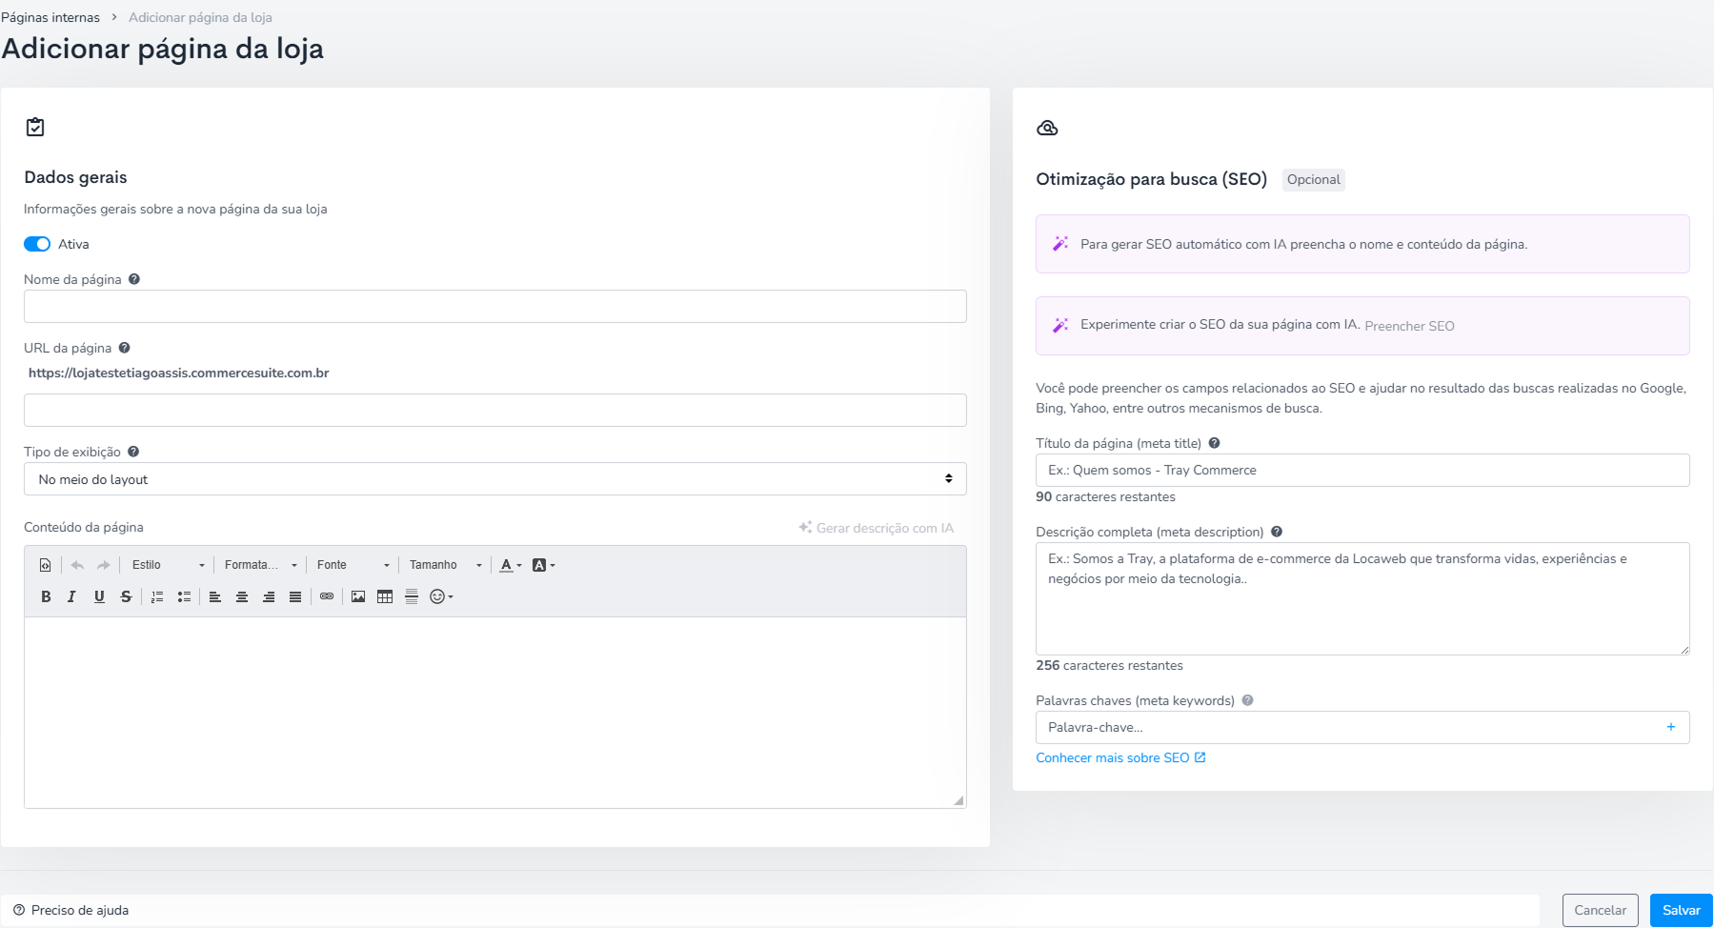Screen dimensions: 1714x928
Task: Open the Tamanho font size dropdown
Action: 445,565
